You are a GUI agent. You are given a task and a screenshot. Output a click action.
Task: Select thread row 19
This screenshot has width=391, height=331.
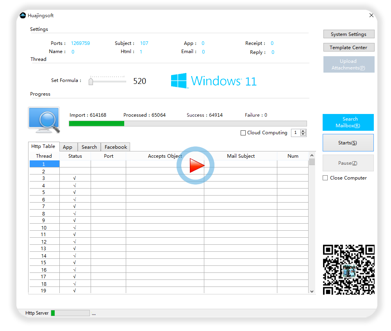169,291
